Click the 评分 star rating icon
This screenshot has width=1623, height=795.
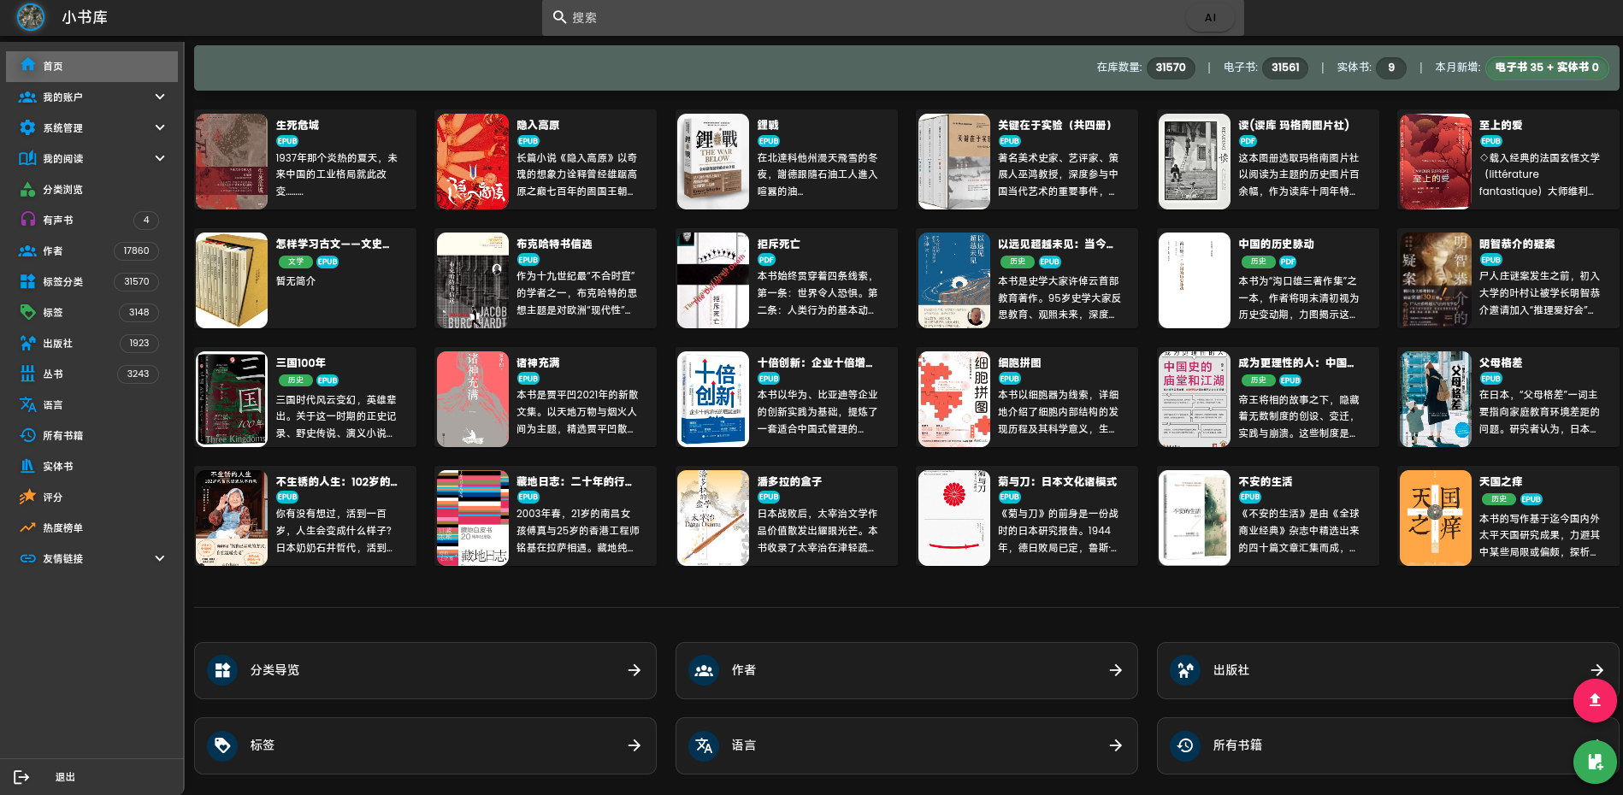[x=27, y=497]
